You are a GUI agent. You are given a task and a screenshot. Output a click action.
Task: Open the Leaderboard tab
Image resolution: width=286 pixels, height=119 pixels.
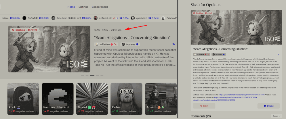[100, 7]
